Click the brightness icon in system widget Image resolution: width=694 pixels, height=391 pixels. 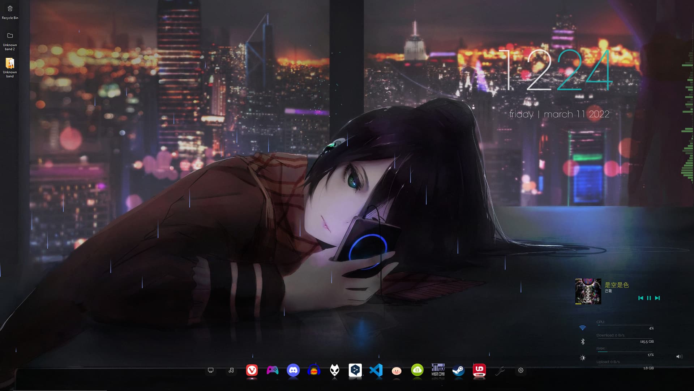click(x=583, y=358)
